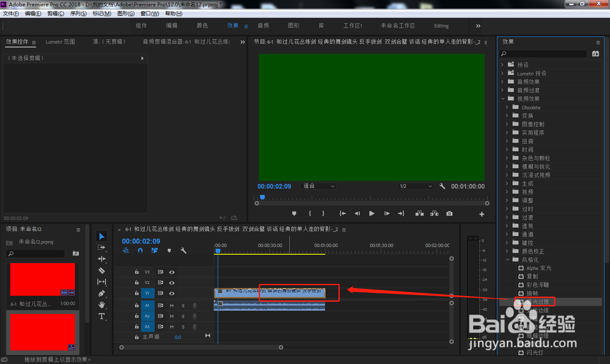
Task: Collapse the 风格化 folder
Action: [507, 260]
